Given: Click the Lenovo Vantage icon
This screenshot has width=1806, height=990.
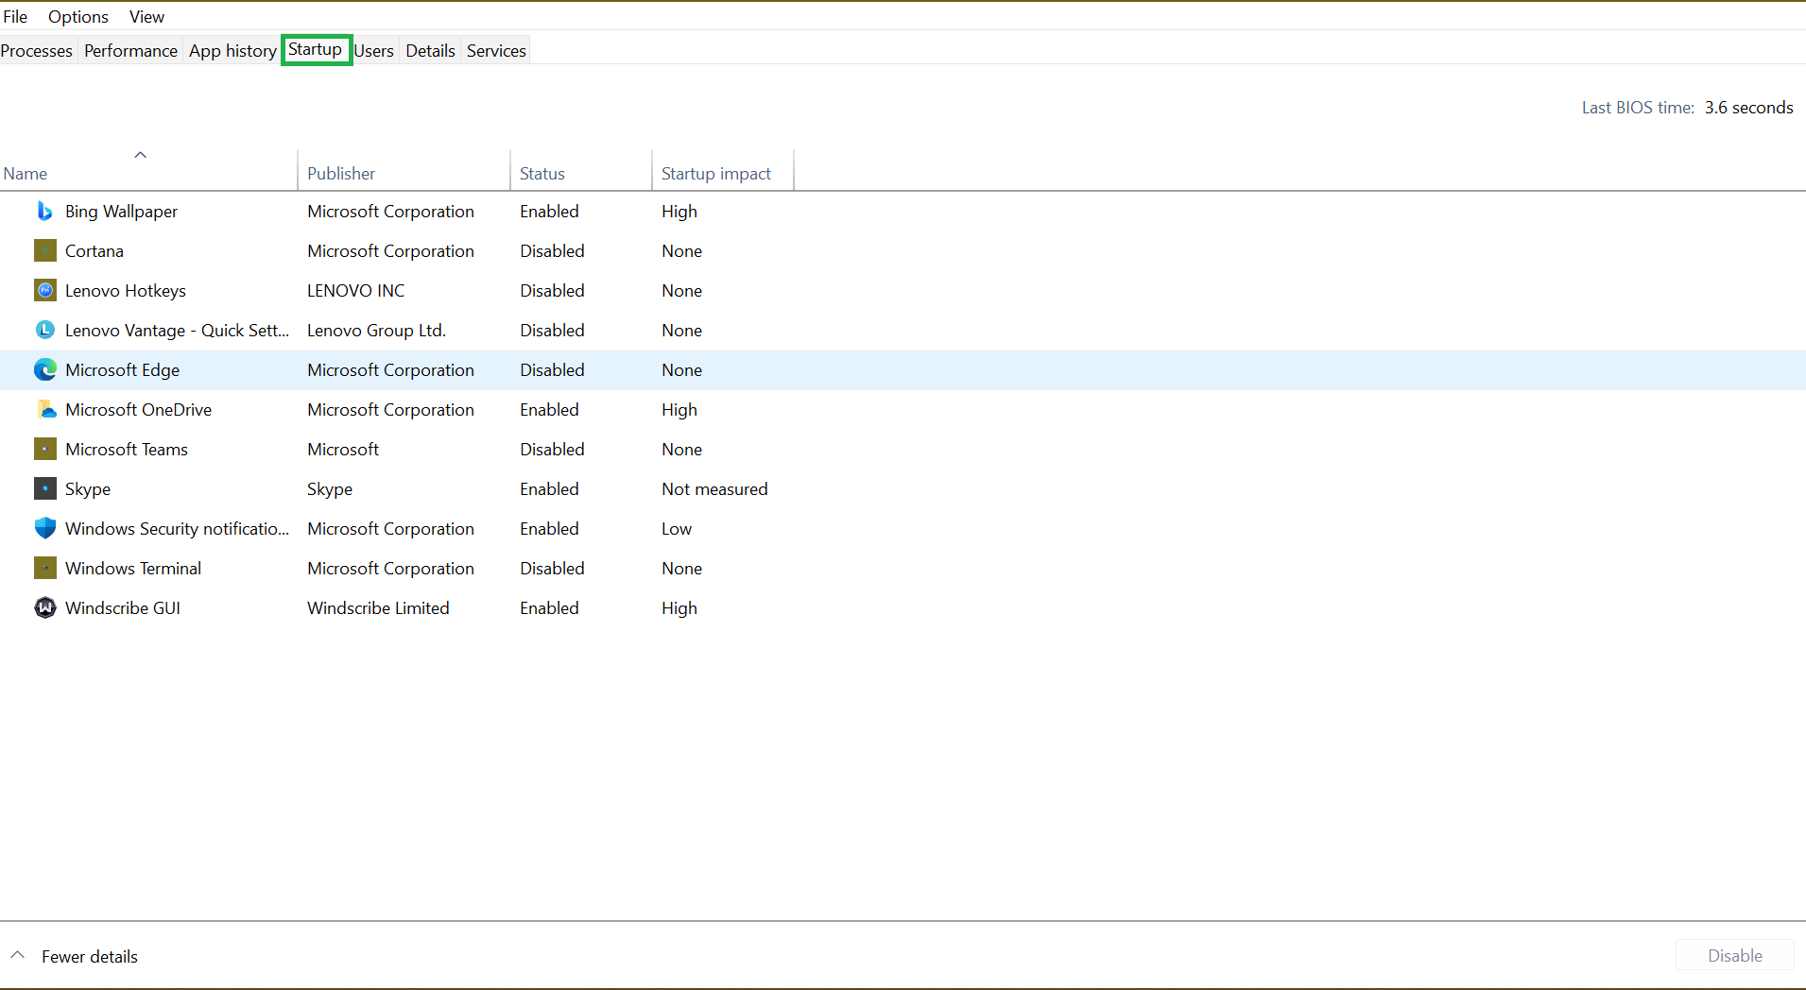Looking at the screenshot, I should 44,330.
